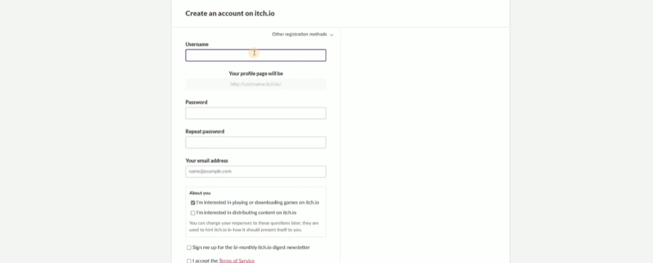Screen dimensions: 653x263
Task: Select the Repeat password input box
Action: [256, 143]
